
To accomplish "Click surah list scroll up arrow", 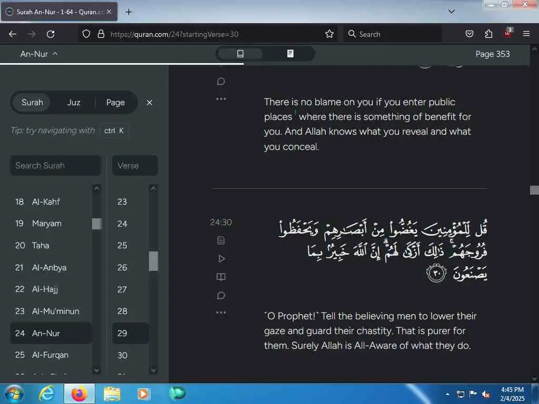I will coord(97,188).
